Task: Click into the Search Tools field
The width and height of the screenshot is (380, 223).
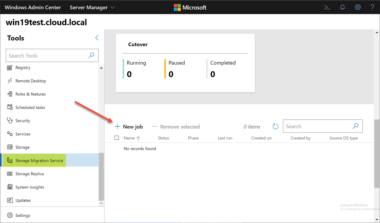Action: (46, 56)
